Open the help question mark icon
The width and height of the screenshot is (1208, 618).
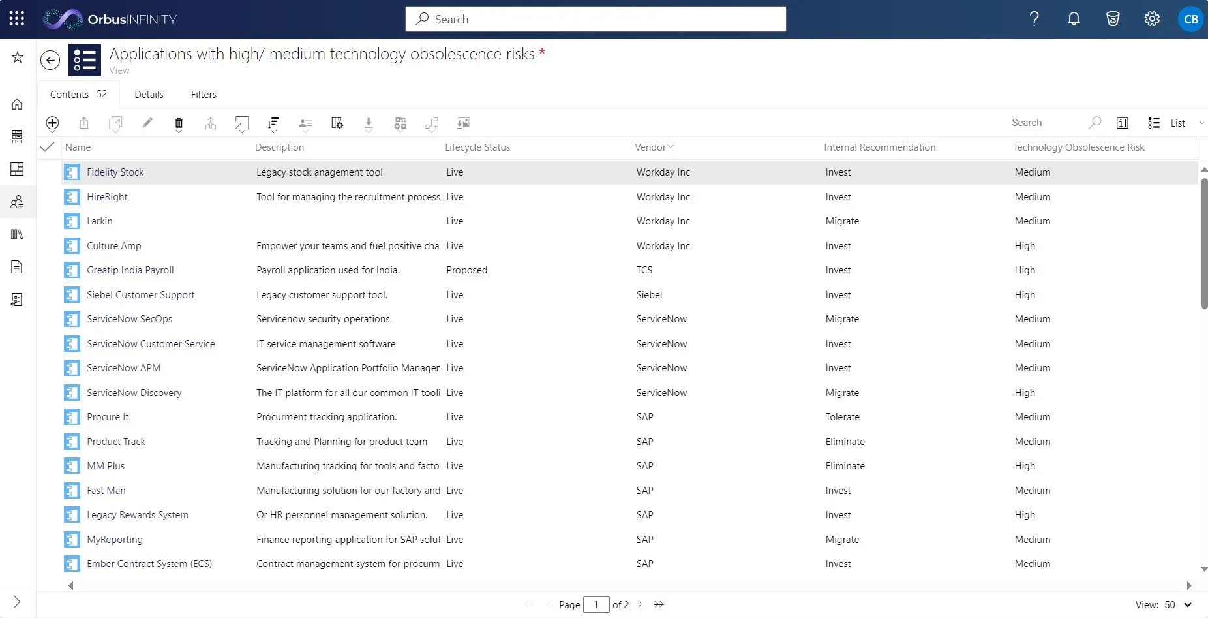click(x=1034, y=19)
